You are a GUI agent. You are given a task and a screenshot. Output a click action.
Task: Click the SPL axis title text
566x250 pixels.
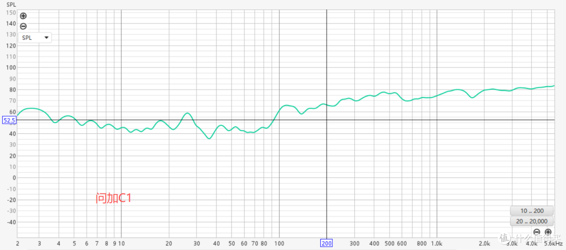click(x=10, y=5)
